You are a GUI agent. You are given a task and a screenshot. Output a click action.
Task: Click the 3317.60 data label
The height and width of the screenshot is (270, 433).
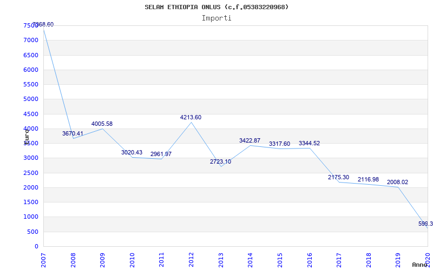point(279,144)
